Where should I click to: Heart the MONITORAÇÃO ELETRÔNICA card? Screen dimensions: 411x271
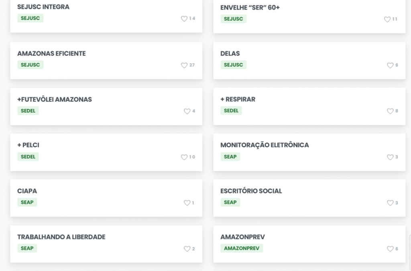coord(390,157)
